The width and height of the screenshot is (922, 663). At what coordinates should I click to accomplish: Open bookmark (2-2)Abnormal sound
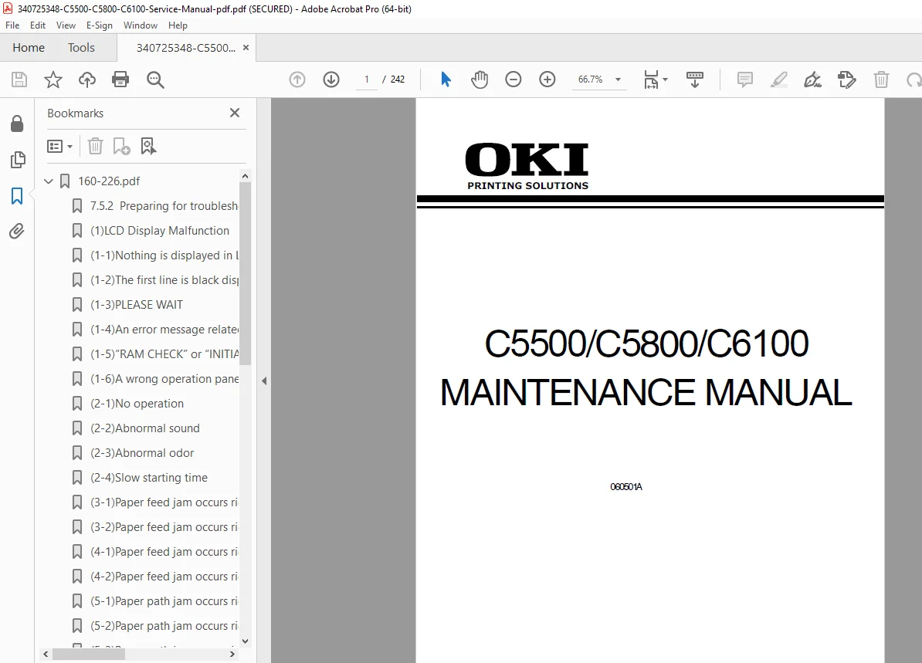tap(145, 428)
